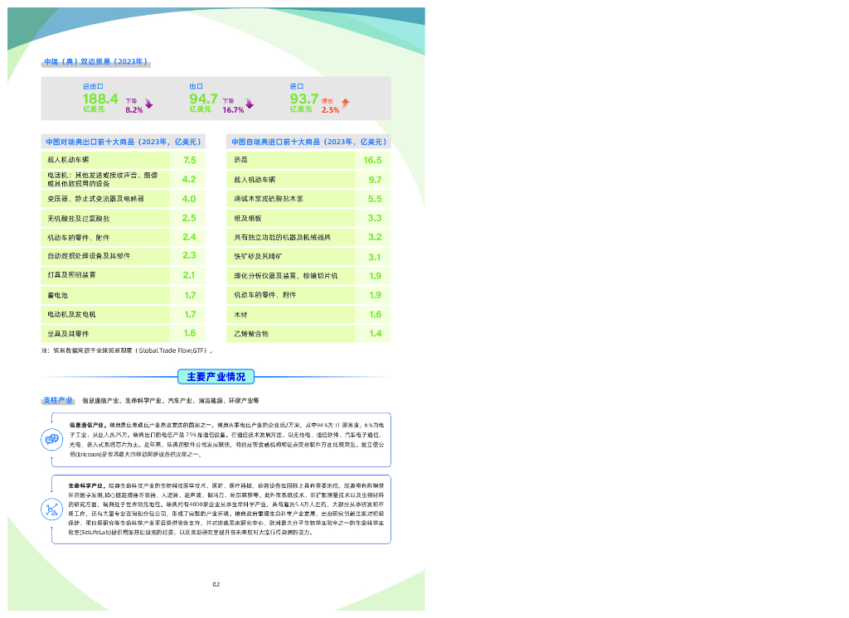This screenshot has height=618, width=849.
Task: Click the 16.7% decline value
Action: 233,110
